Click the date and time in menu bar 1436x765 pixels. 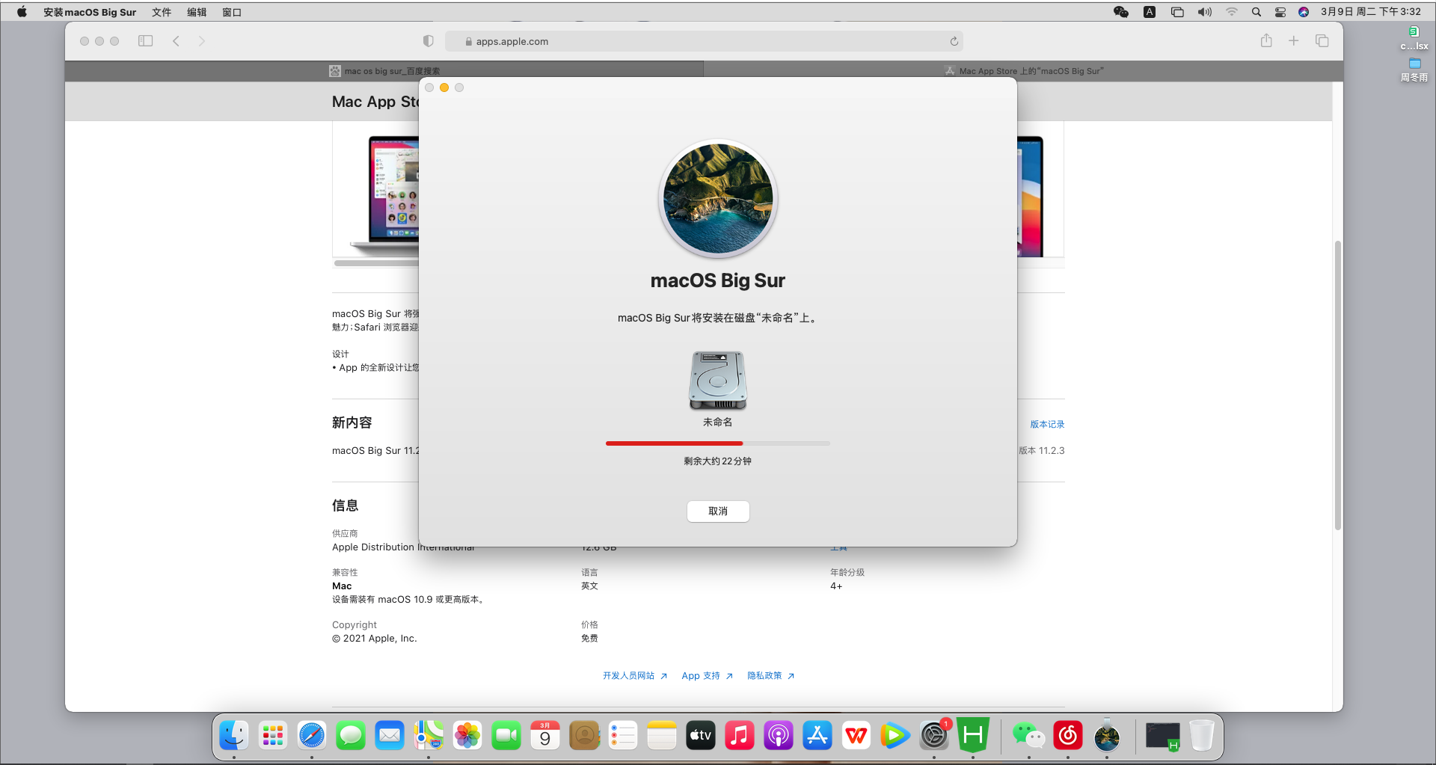(x=1371, y=12)
